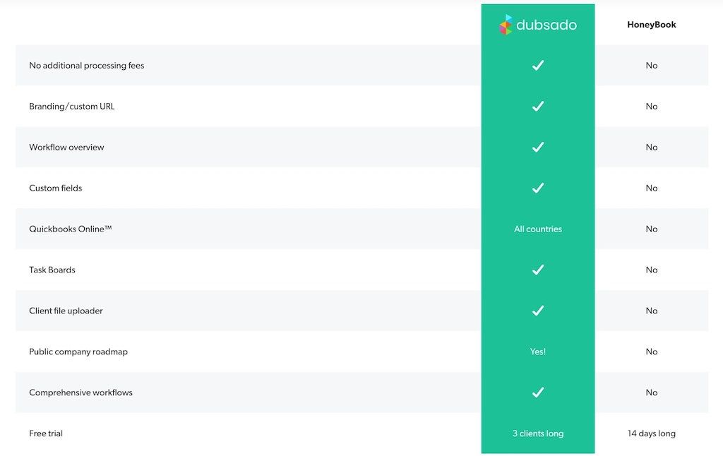Click the Workflow overview checkmark icon
Viewport: 723px width, 456px height.
(x=538, y=148)
